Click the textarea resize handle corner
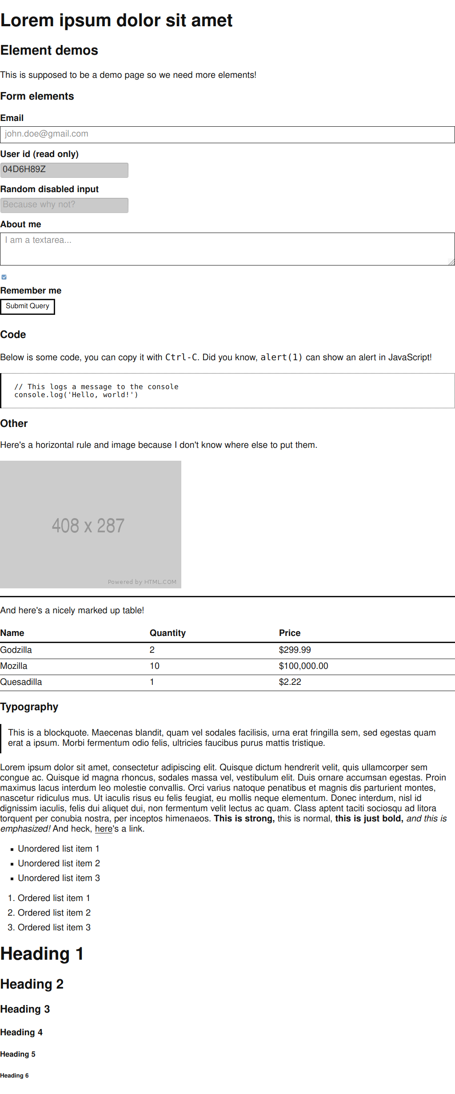455x1094 pixels. pos(451,262)
